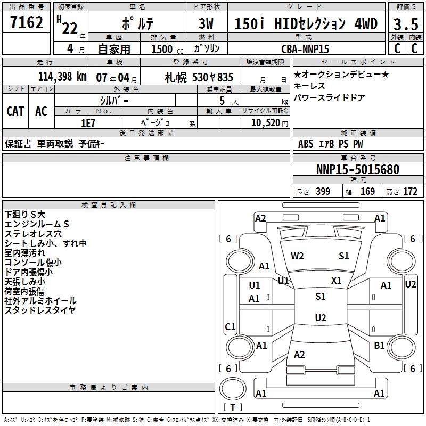This screenshot has height=426, width=426.
Task: Click inspector note 天張しみ小
Action: coord(24,282)
